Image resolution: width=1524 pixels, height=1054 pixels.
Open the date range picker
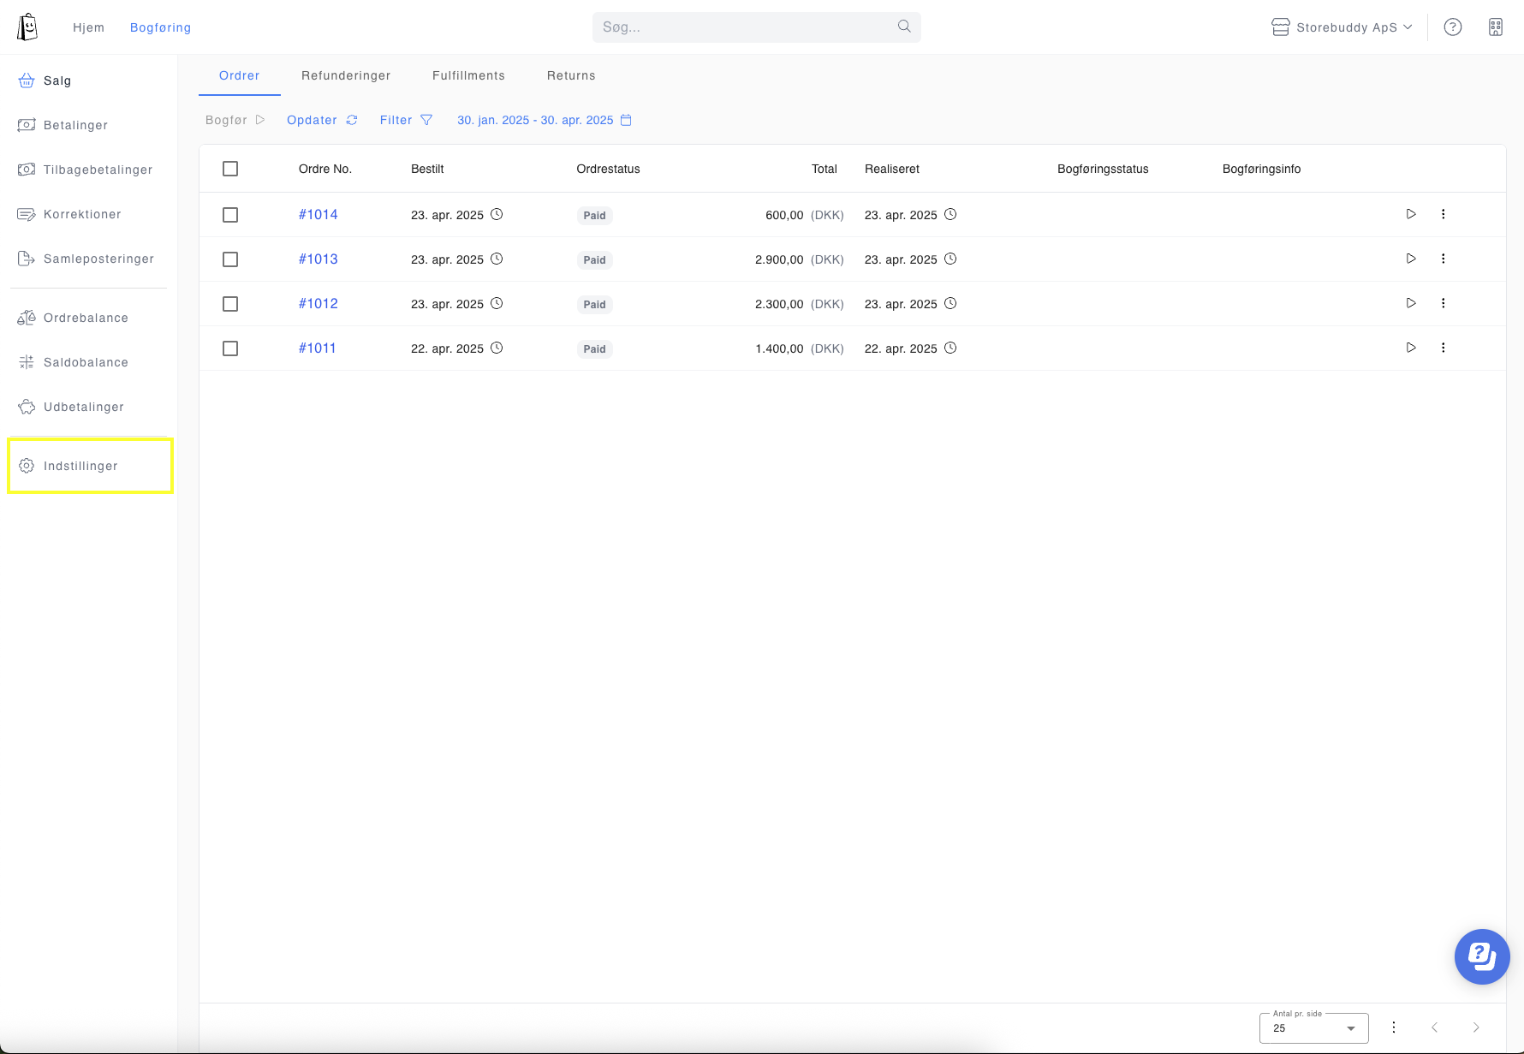coord(545,120)
